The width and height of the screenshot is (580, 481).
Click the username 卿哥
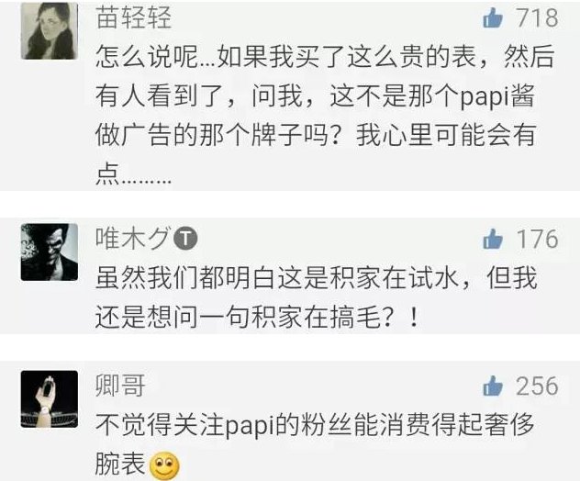tap(120, 386)
